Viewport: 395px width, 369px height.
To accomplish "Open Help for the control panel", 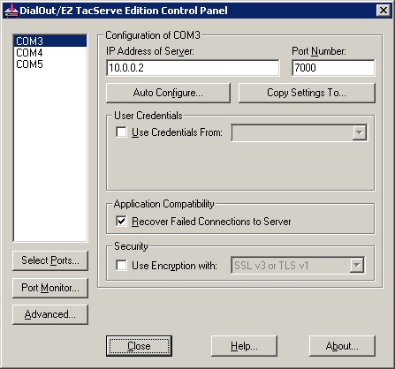I will tap(244, 346).
